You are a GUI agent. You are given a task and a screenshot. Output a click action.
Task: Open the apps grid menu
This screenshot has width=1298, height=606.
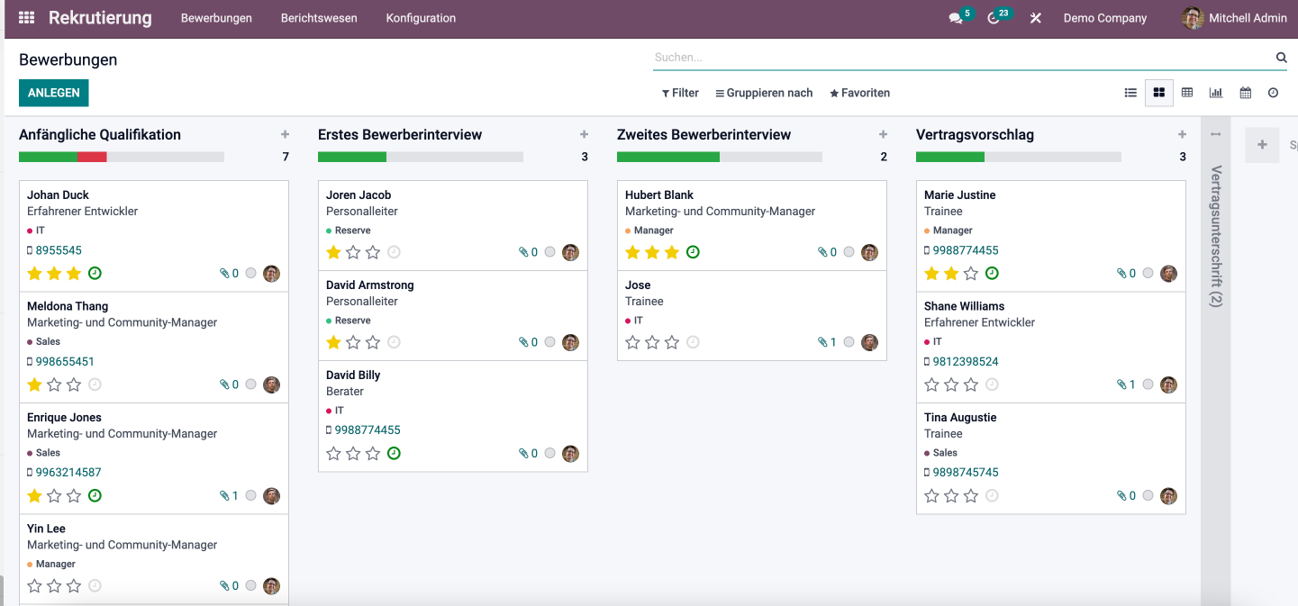point(27,18)
